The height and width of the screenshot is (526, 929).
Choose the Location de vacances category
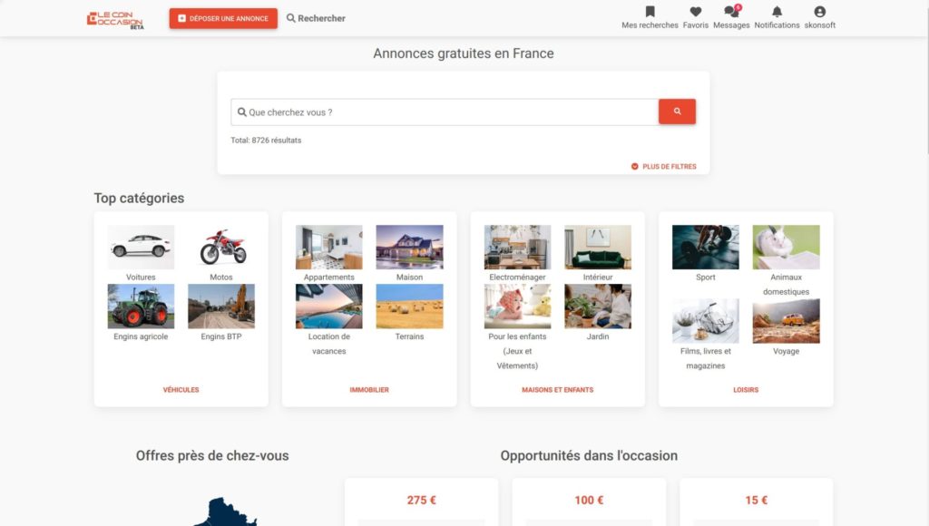pos(328,306)
